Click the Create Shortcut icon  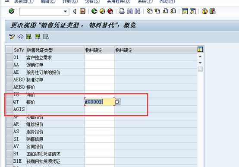[193, 12]
